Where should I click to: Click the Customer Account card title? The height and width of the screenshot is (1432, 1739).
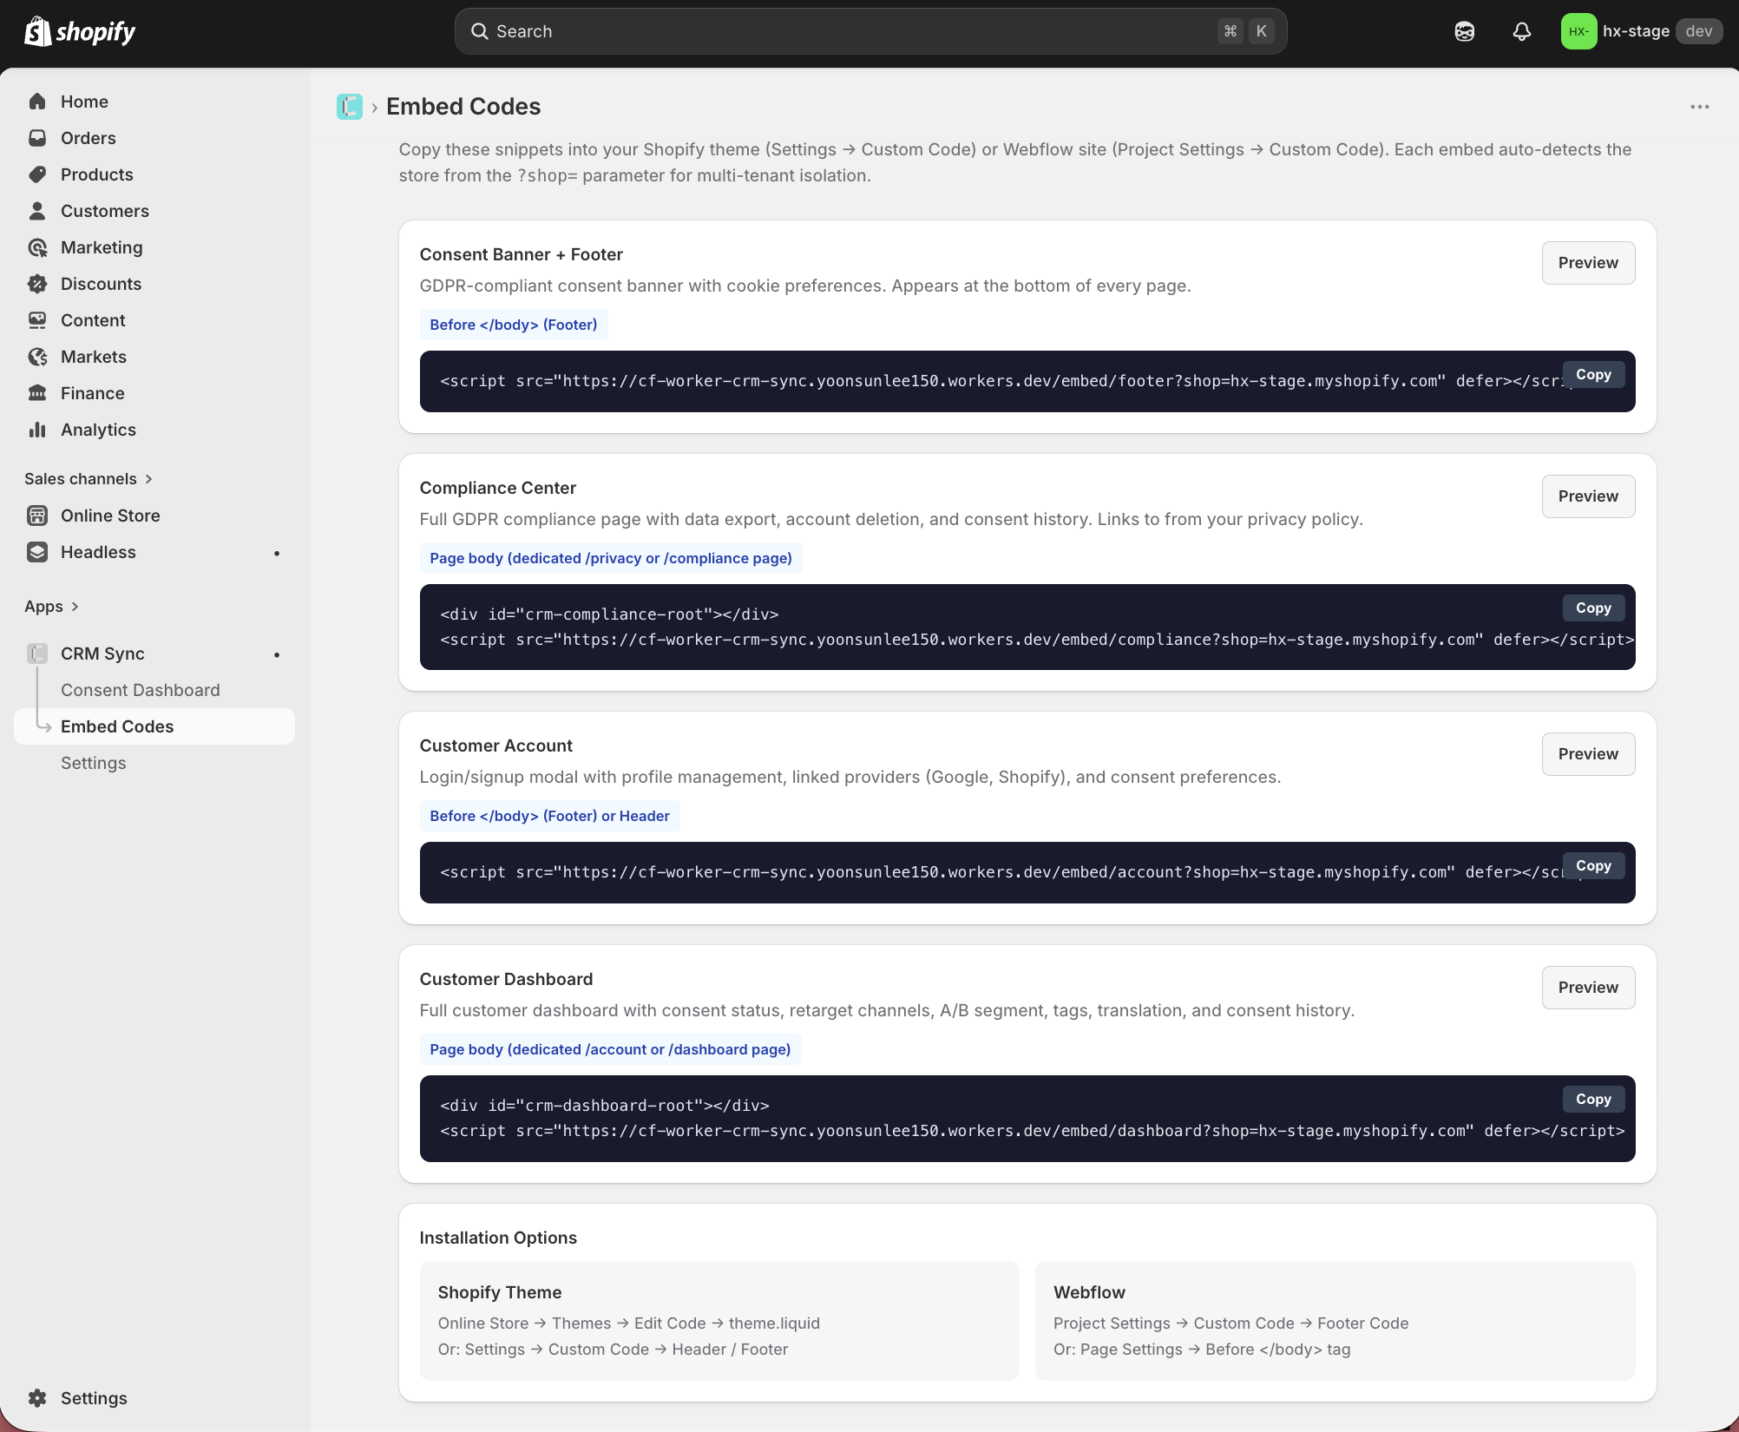(x=496, y=746)
